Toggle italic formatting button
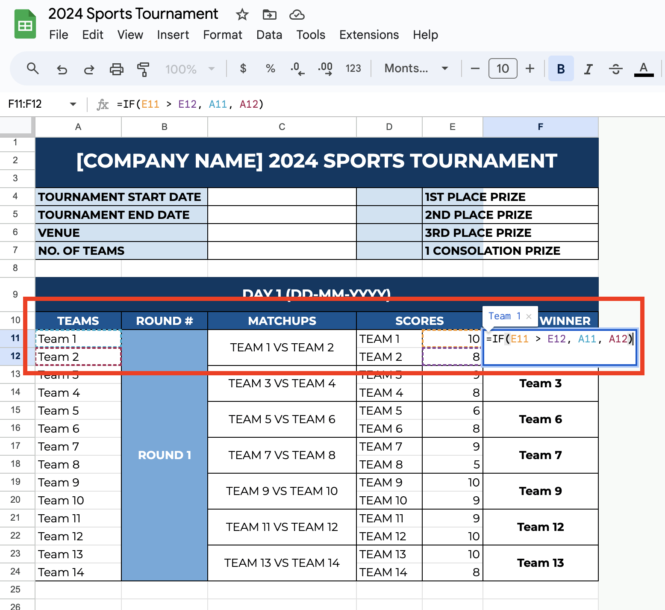The height and width of the screenshot is (610, 665). point(588,69)
